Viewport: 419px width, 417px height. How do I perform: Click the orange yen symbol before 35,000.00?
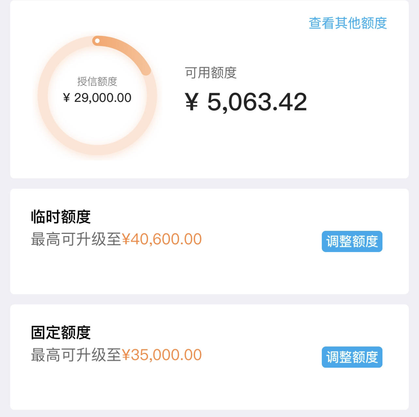[x=126, y=355]
